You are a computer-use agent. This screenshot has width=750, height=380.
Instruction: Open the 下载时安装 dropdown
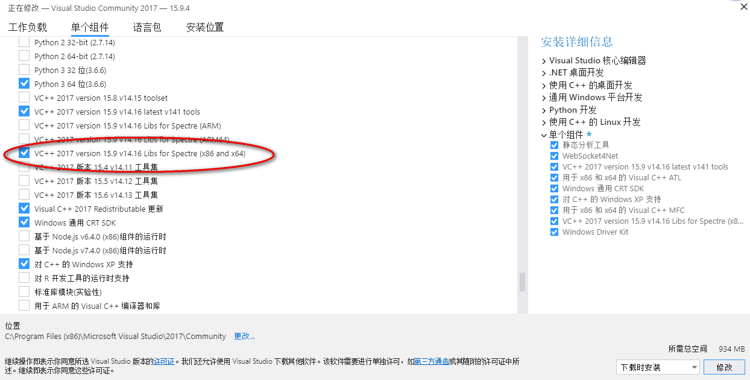coord(658,367)
